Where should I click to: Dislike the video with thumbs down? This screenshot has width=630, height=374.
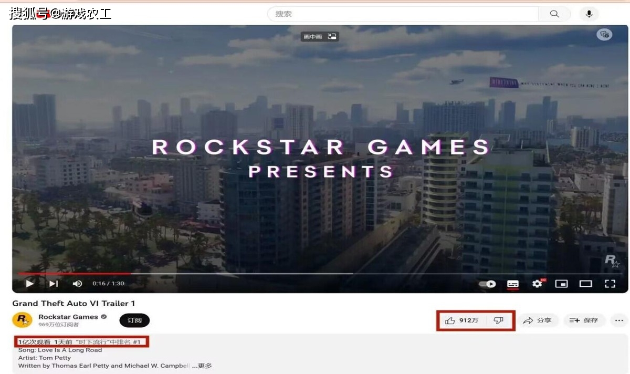pyautogui.click(x=499, y=320)
